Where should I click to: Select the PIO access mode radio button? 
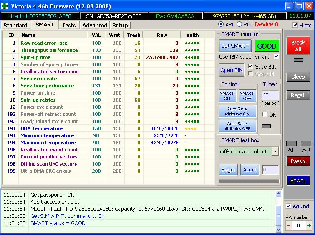point(239,24)
